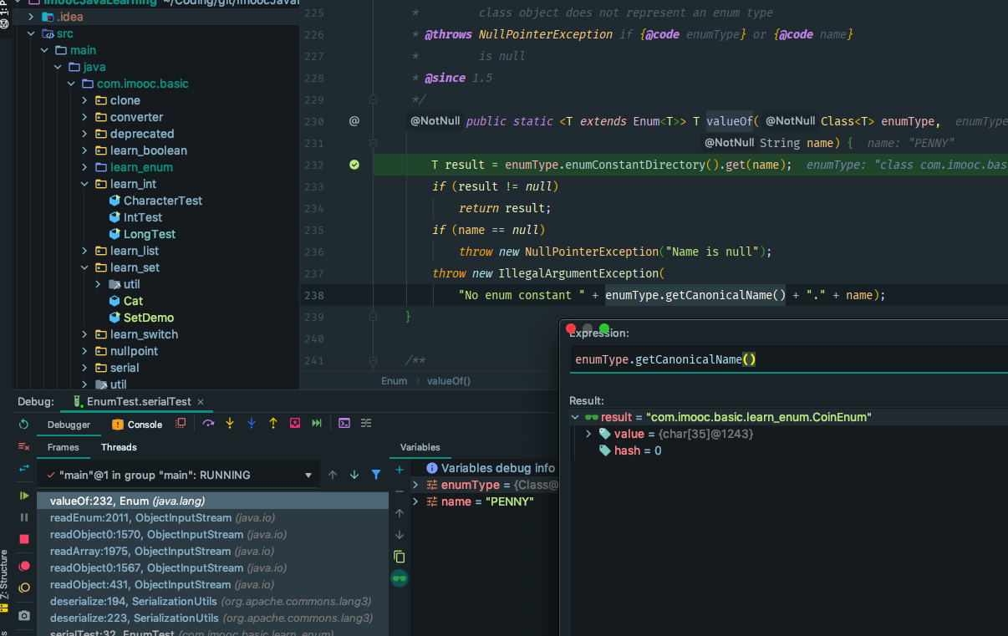Open SetDemo class in project tree

pos(148,318)
